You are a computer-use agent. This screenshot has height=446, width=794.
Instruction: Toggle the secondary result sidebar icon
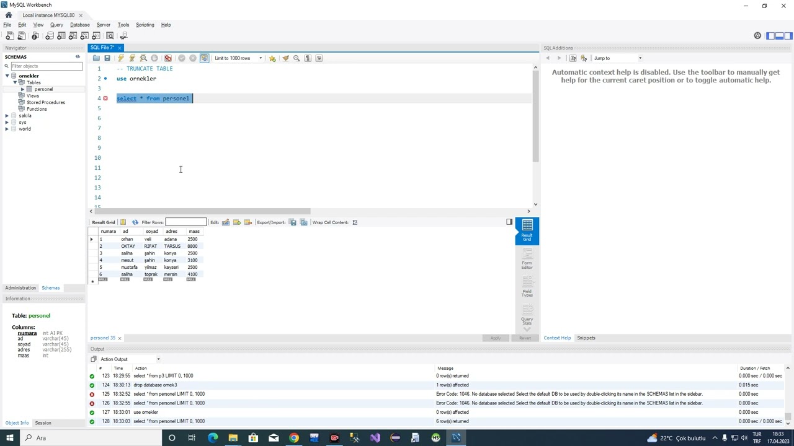[509, 222]
